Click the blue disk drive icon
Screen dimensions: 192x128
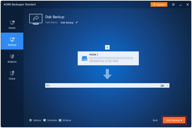click(x=84, y=58)
